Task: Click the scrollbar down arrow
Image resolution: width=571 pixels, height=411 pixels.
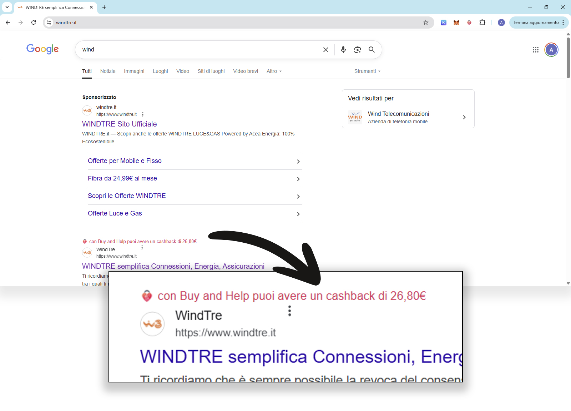Action: (x=568, y=283)
